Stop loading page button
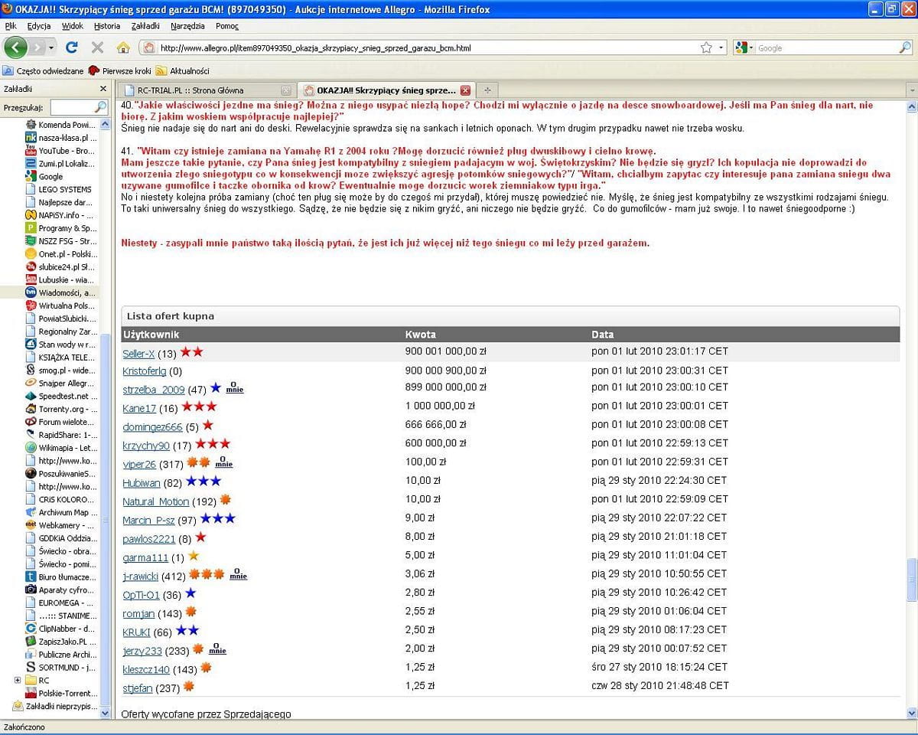The height and width of the screenshot is (735, 918). click(97, 47)
